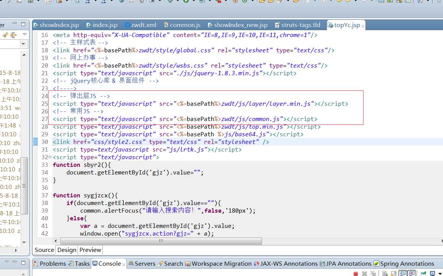This screenshot has width=443, height=276.
Task: Switch the editor to Preview view
Action: pyautogui.click(x=90, y=250)
